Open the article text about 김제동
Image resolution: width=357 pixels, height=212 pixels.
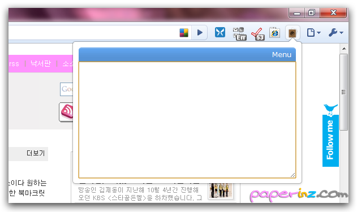click(140, 193)
